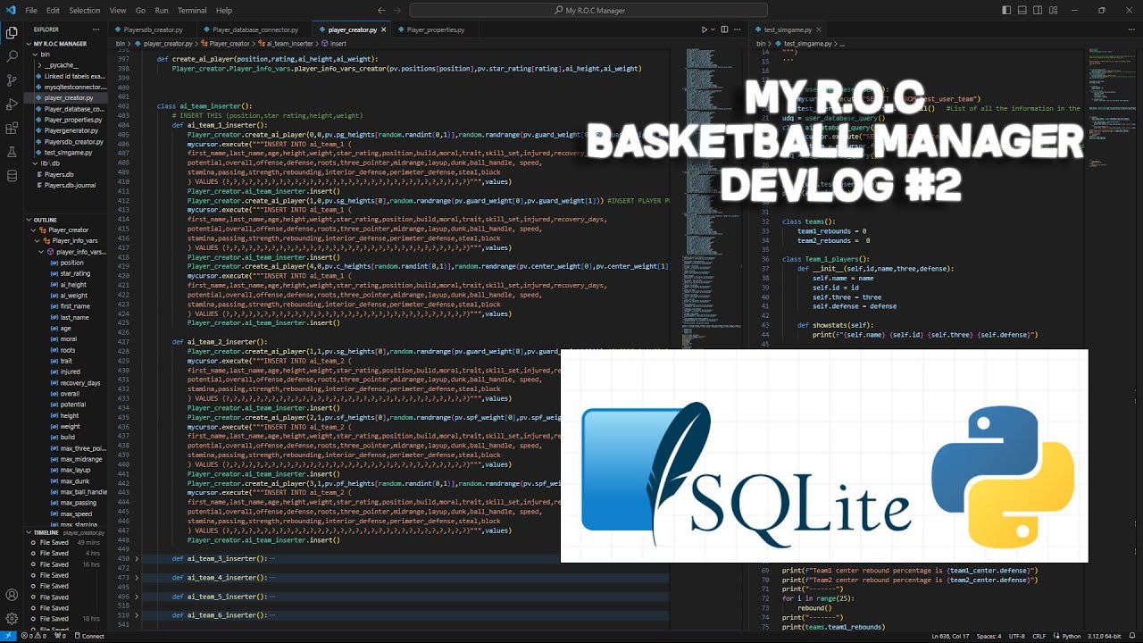Viewport: 1143px width, 643px height.
Task: Open editor More Actions ellipsis beside split icon
Action: pos(737,29)
